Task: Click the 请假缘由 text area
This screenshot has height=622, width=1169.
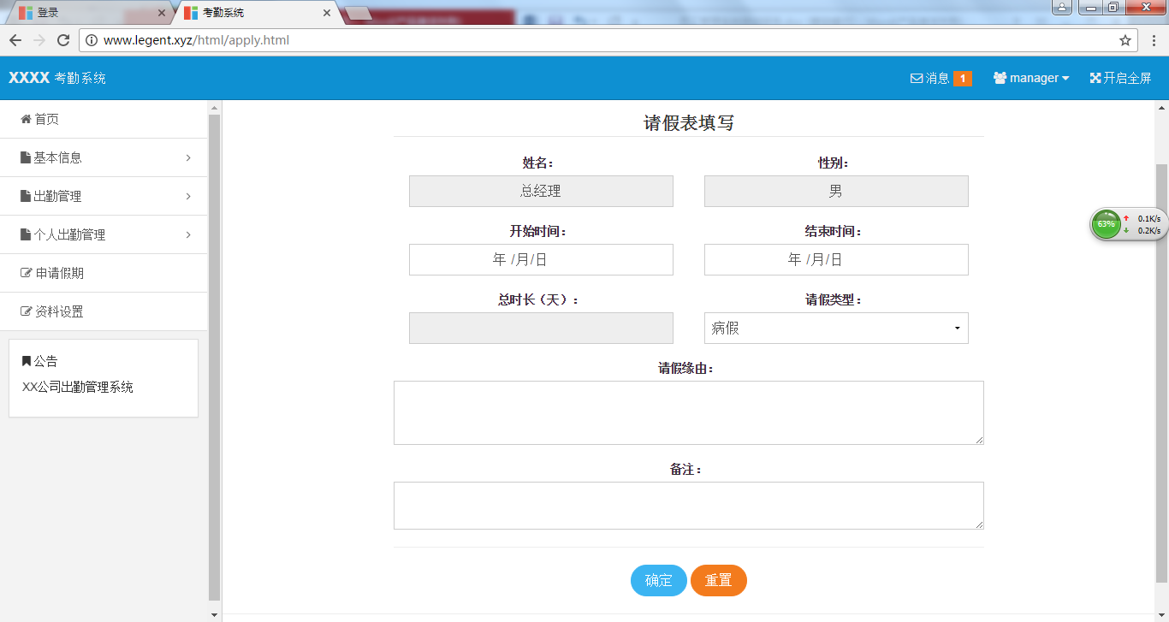Action: tap(689, 412)
